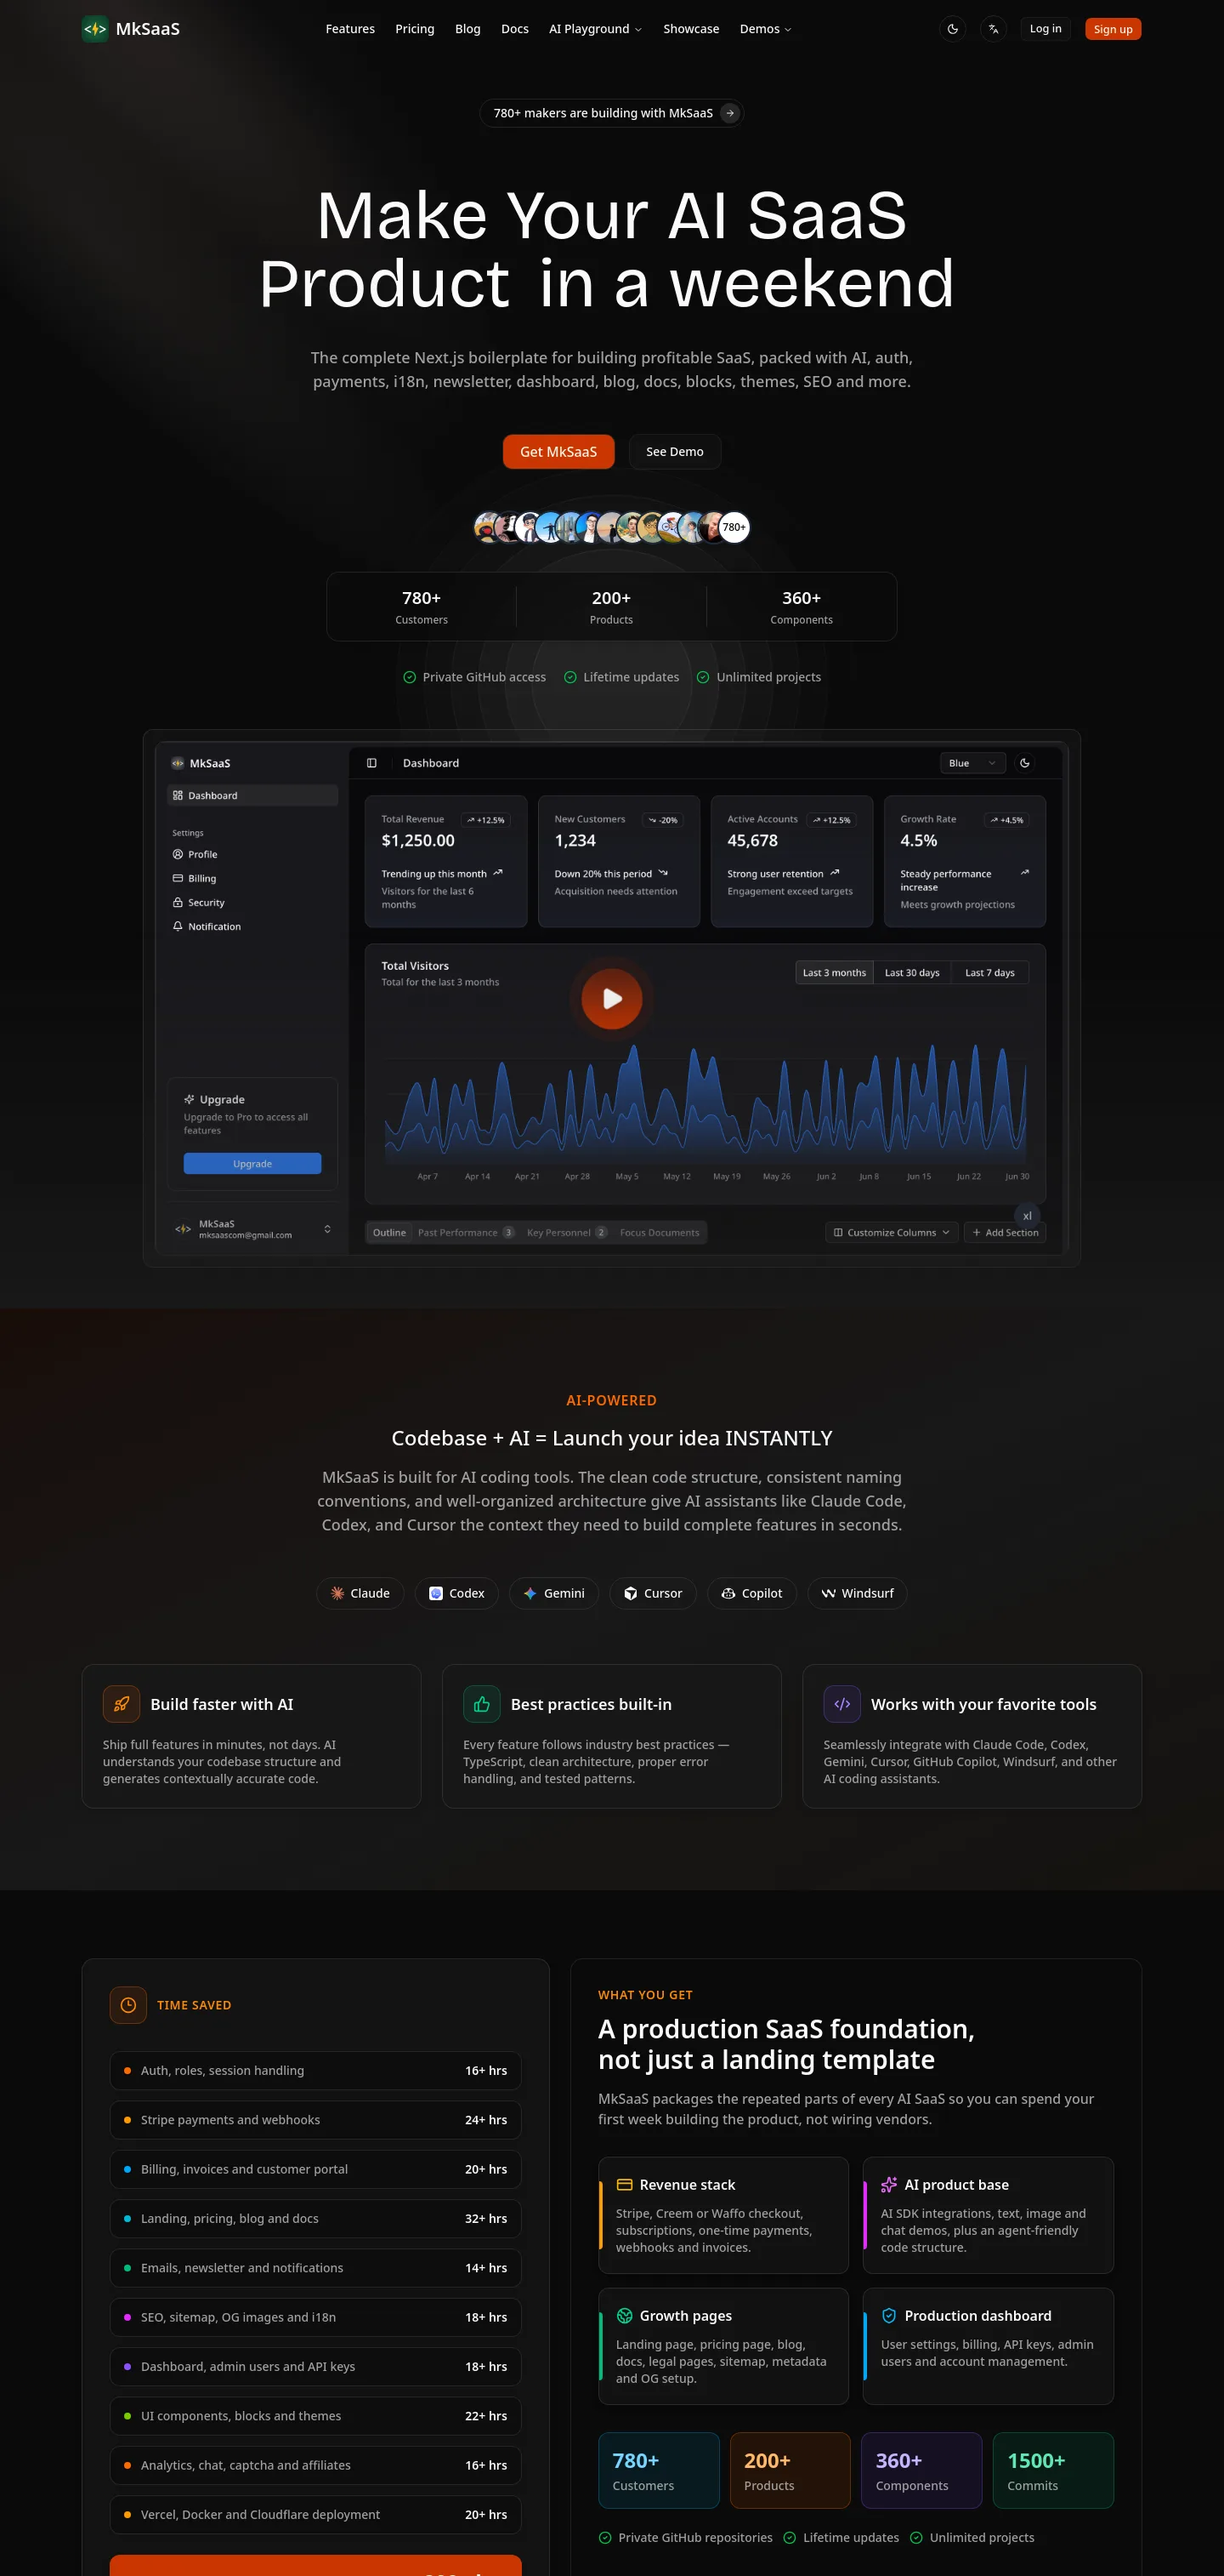Play the dashboard demo video
The image size is (1224, 2576).
[x=611, y=998]
